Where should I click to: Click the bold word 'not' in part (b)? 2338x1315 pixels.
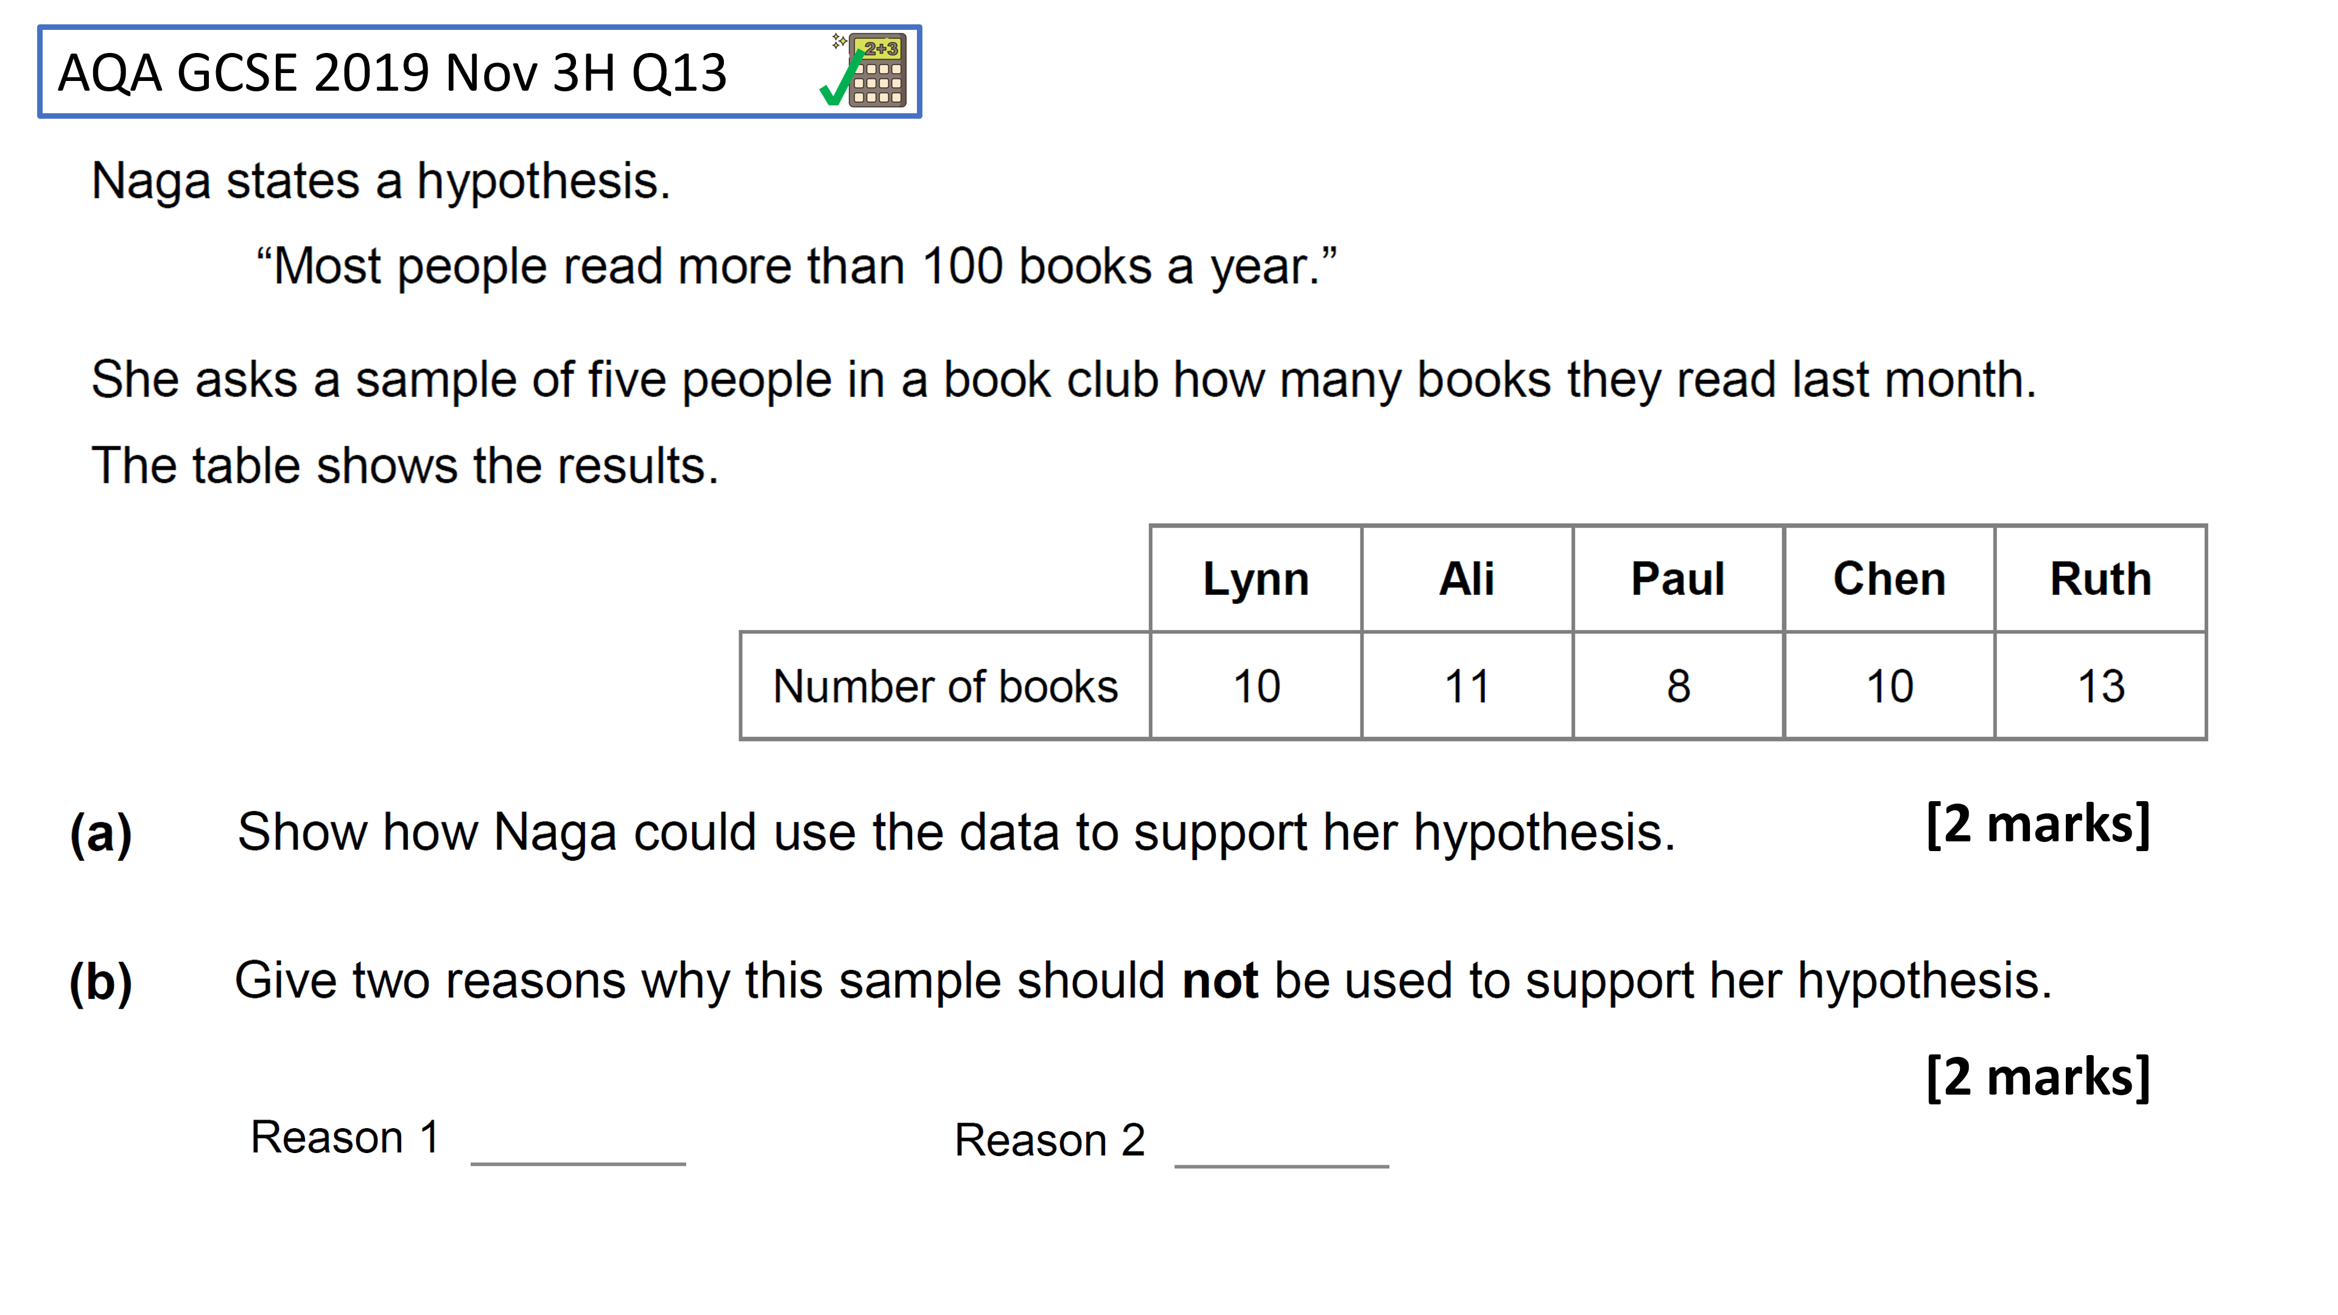tap(1220, 981)
